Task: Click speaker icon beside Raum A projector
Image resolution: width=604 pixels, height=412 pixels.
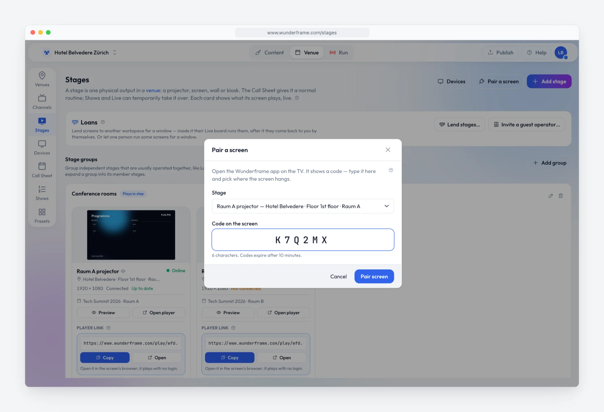Action: pyautogui.click(x=123, y=271)
